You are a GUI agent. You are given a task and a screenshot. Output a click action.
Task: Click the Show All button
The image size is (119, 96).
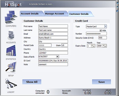[32, 82]
